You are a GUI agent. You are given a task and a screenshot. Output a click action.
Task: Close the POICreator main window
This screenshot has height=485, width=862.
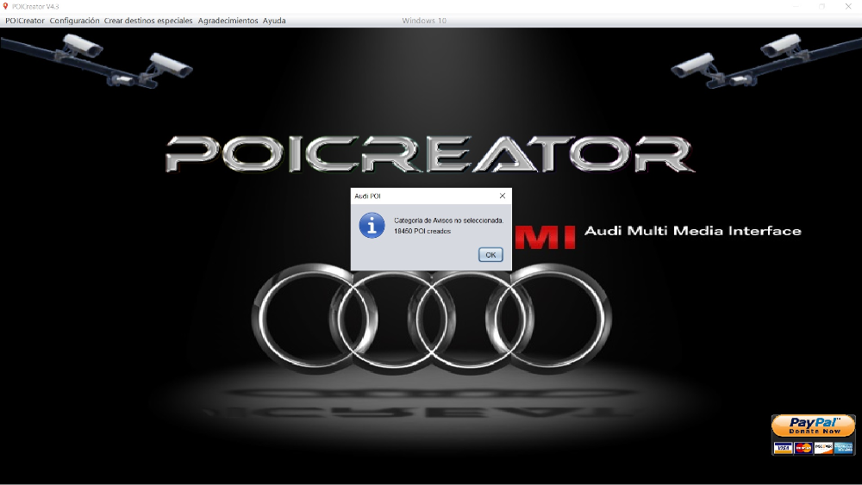[x=848, y=6]
